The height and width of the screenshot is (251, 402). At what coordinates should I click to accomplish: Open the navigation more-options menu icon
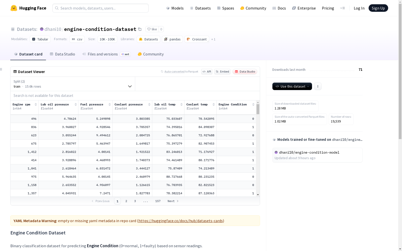point(342,8)
